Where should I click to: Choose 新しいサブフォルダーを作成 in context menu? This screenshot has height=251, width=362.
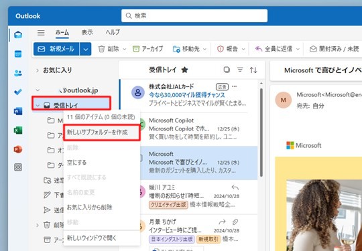(x=102, y=133)
